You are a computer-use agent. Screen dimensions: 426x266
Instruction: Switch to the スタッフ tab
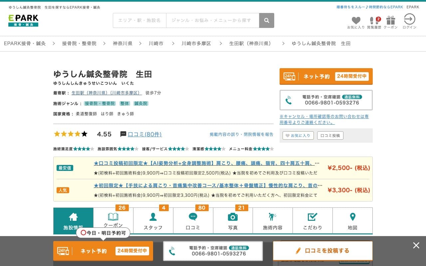[153, 221]
